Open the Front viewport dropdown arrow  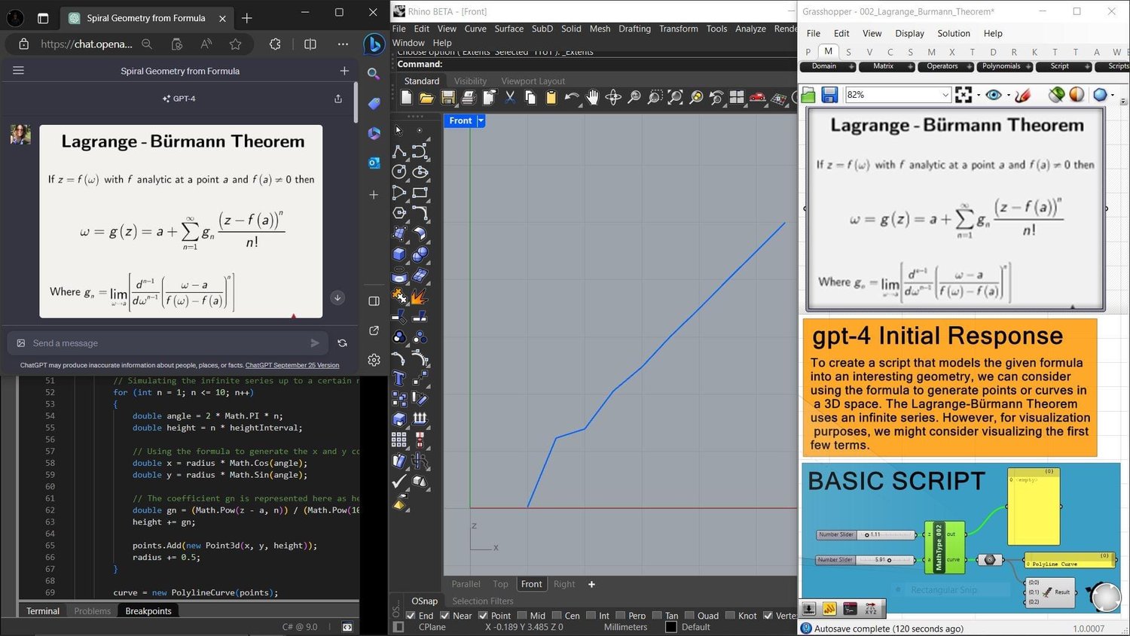pyautogui.click(x=481, y=120)
